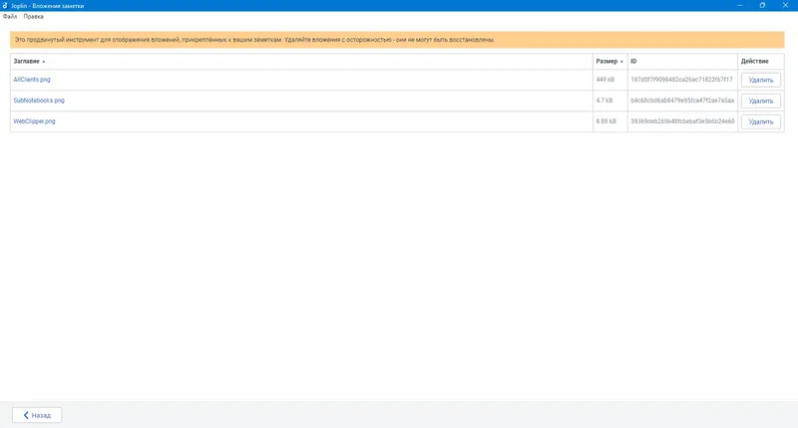This screenshot has width=798, height=428.
Task: Open the SubNotebooks.png attachment link
Action: coord(39,101)
